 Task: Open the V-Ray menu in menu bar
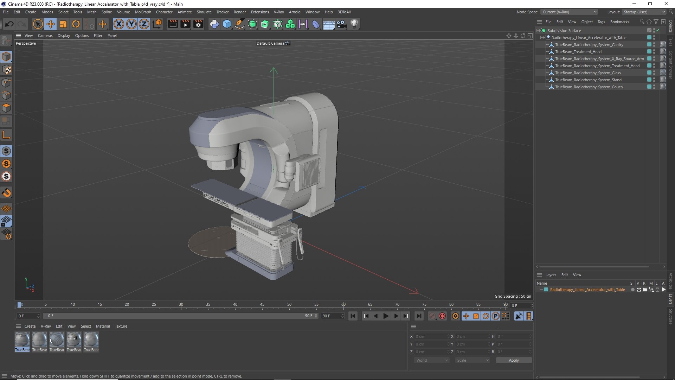tap(279, 12)
